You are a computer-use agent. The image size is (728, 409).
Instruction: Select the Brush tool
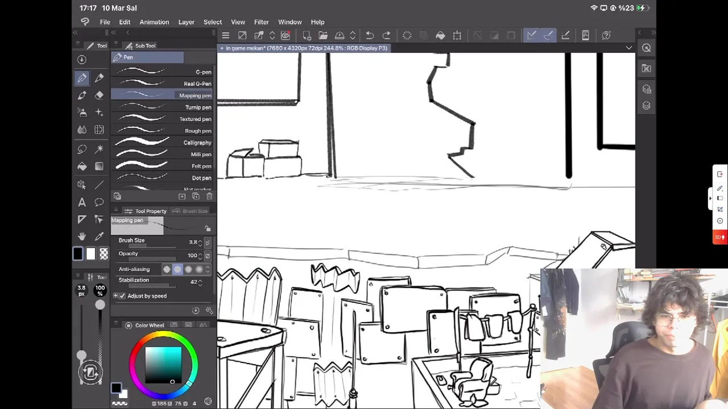point(82,95)
